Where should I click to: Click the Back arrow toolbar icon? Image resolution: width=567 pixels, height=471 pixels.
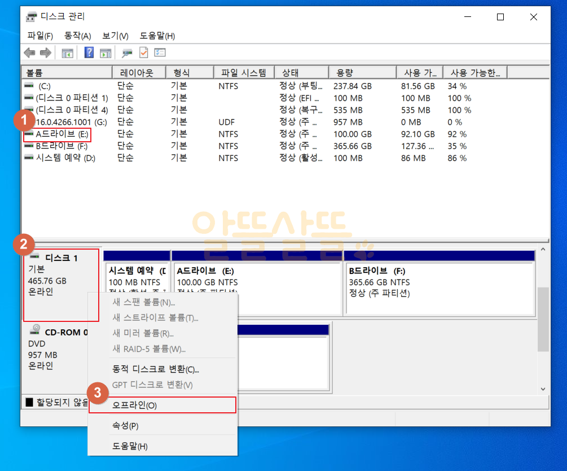tap(30, 53)
